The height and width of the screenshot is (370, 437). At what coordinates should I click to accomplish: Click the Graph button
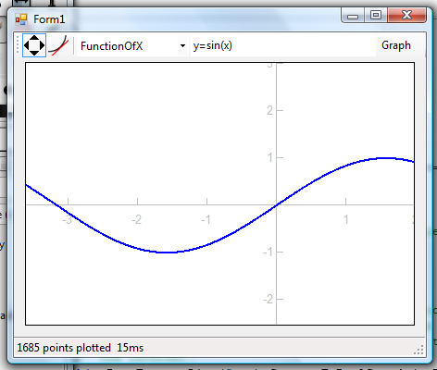click(x=396, y=45)
